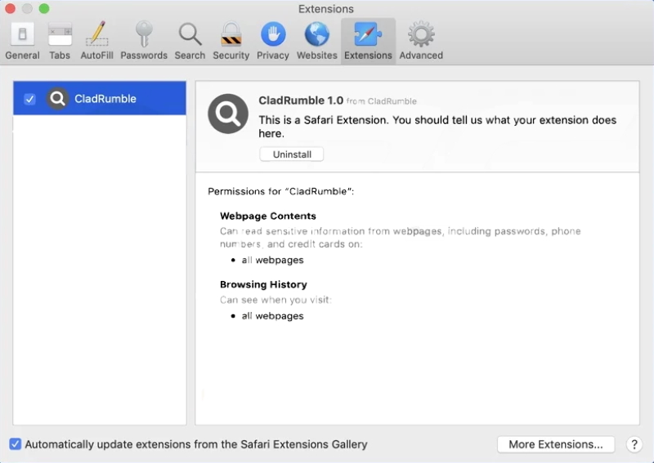
Task: Open the Passwords key icon pane
Action: (144, 41)
